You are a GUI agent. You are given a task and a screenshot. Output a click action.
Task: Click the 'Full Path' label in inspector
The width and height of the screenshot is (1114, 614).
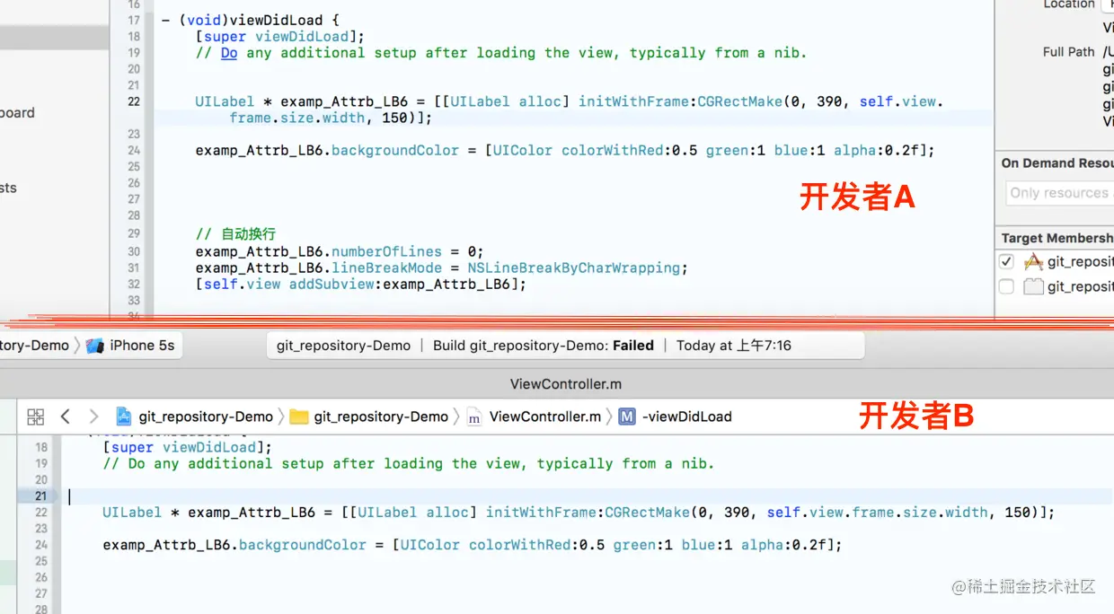[1068, 52]
